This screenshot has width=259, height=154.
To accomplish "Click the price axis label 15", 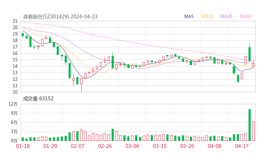I will (x=15, y=59).
